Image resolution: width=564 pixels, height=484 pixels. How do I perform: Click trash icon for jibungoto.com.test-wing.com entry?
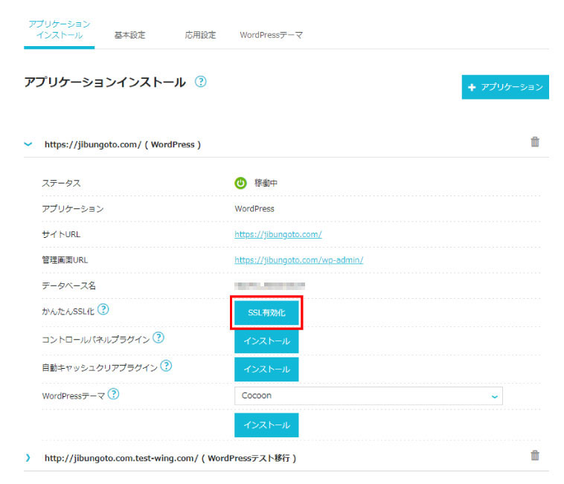(x=534, y=456)
